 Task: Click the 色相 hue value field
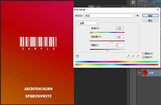[120, 28]
